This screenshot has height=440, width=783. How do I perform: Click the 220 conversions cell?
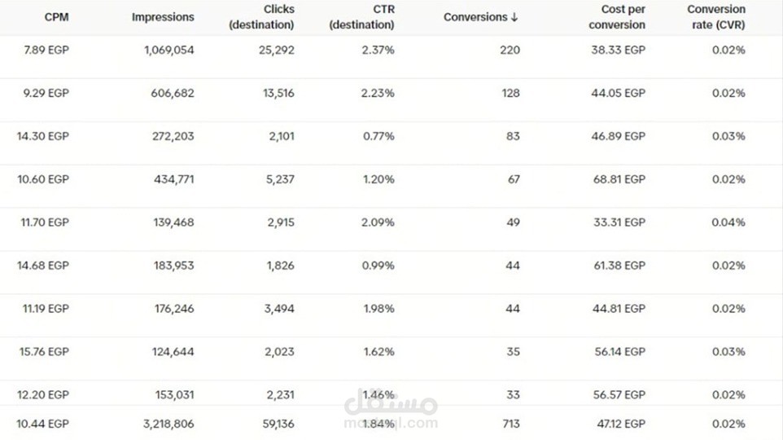[510, 50]
